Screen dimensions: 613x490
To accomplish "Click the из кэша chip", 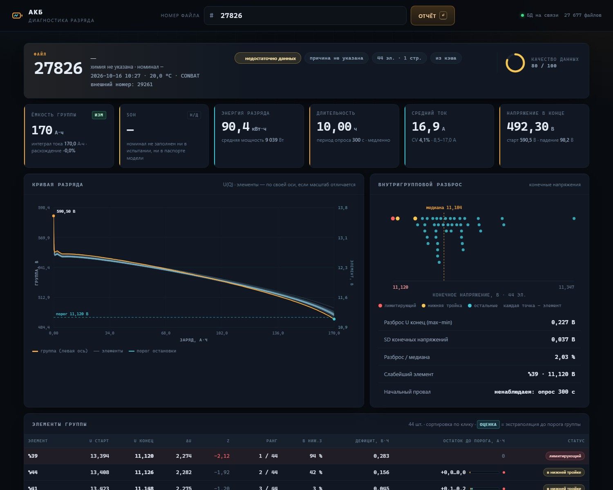I will coord(446,58).
